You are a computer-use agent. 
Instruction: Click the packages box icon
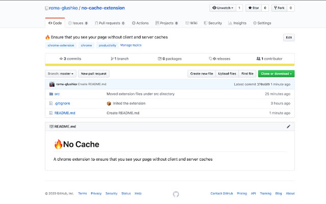pyautogui.click(x=160, y=59)
